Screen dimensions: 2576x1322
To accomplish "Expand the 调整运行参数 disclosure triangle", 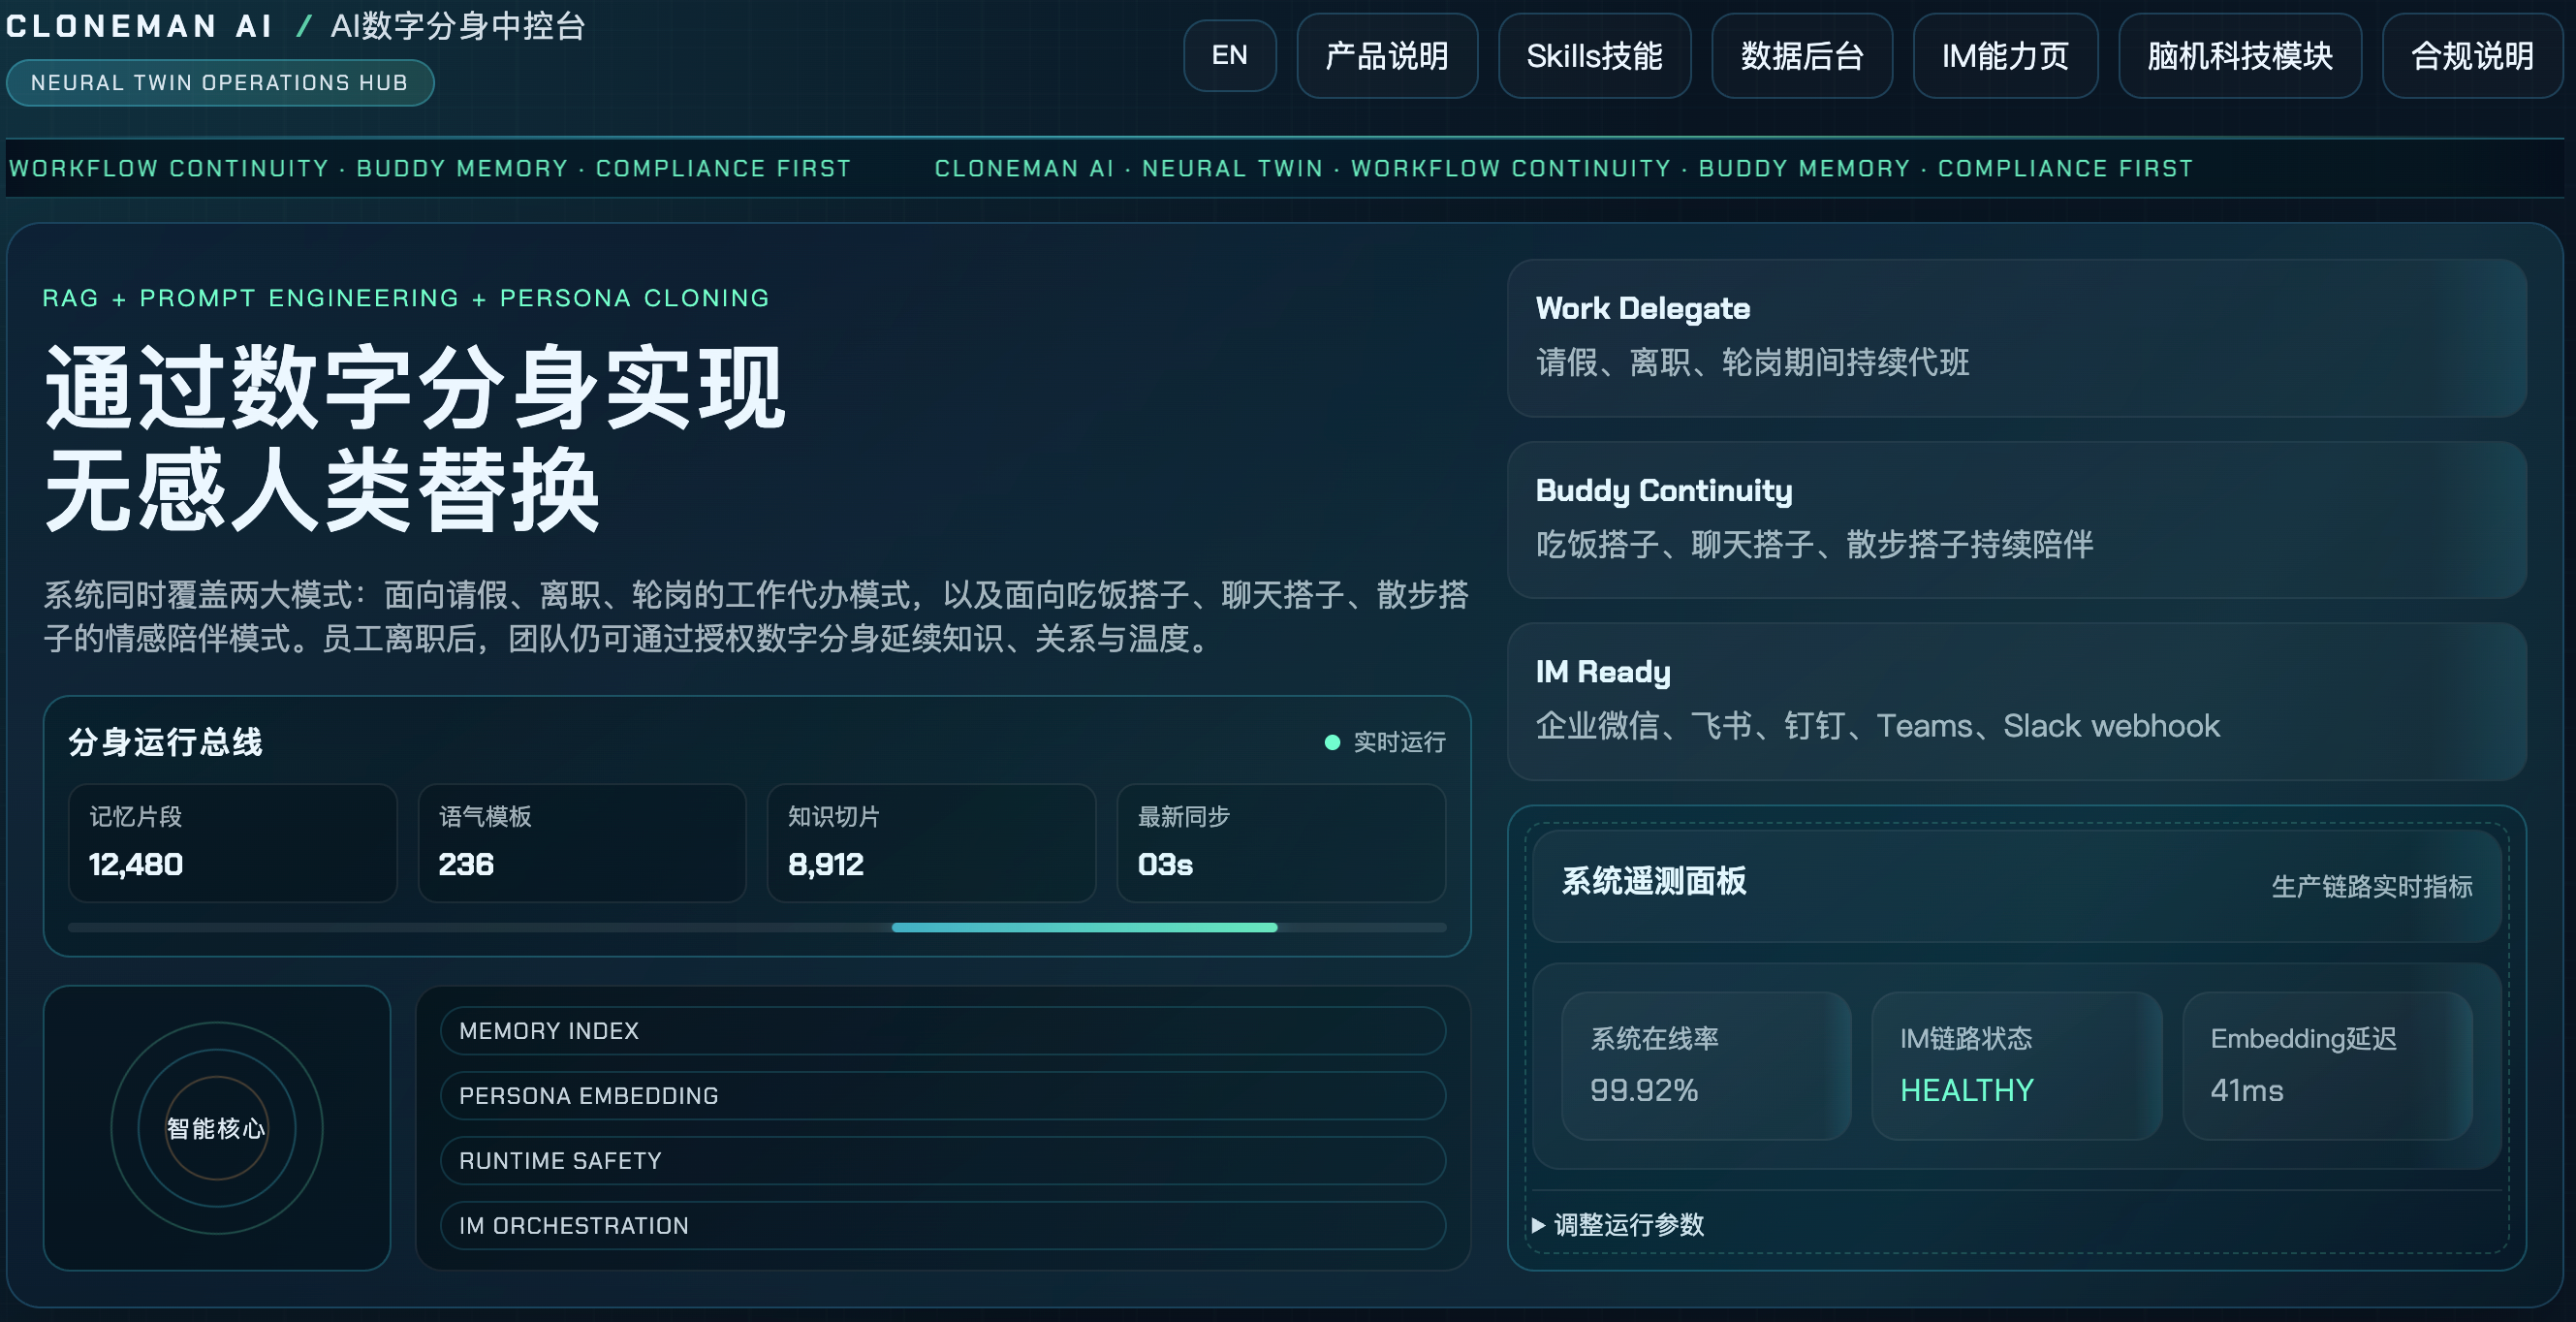I will pos(1538,1225).
